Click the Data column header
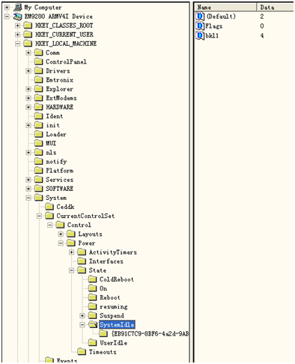 (x=276, y=7)
